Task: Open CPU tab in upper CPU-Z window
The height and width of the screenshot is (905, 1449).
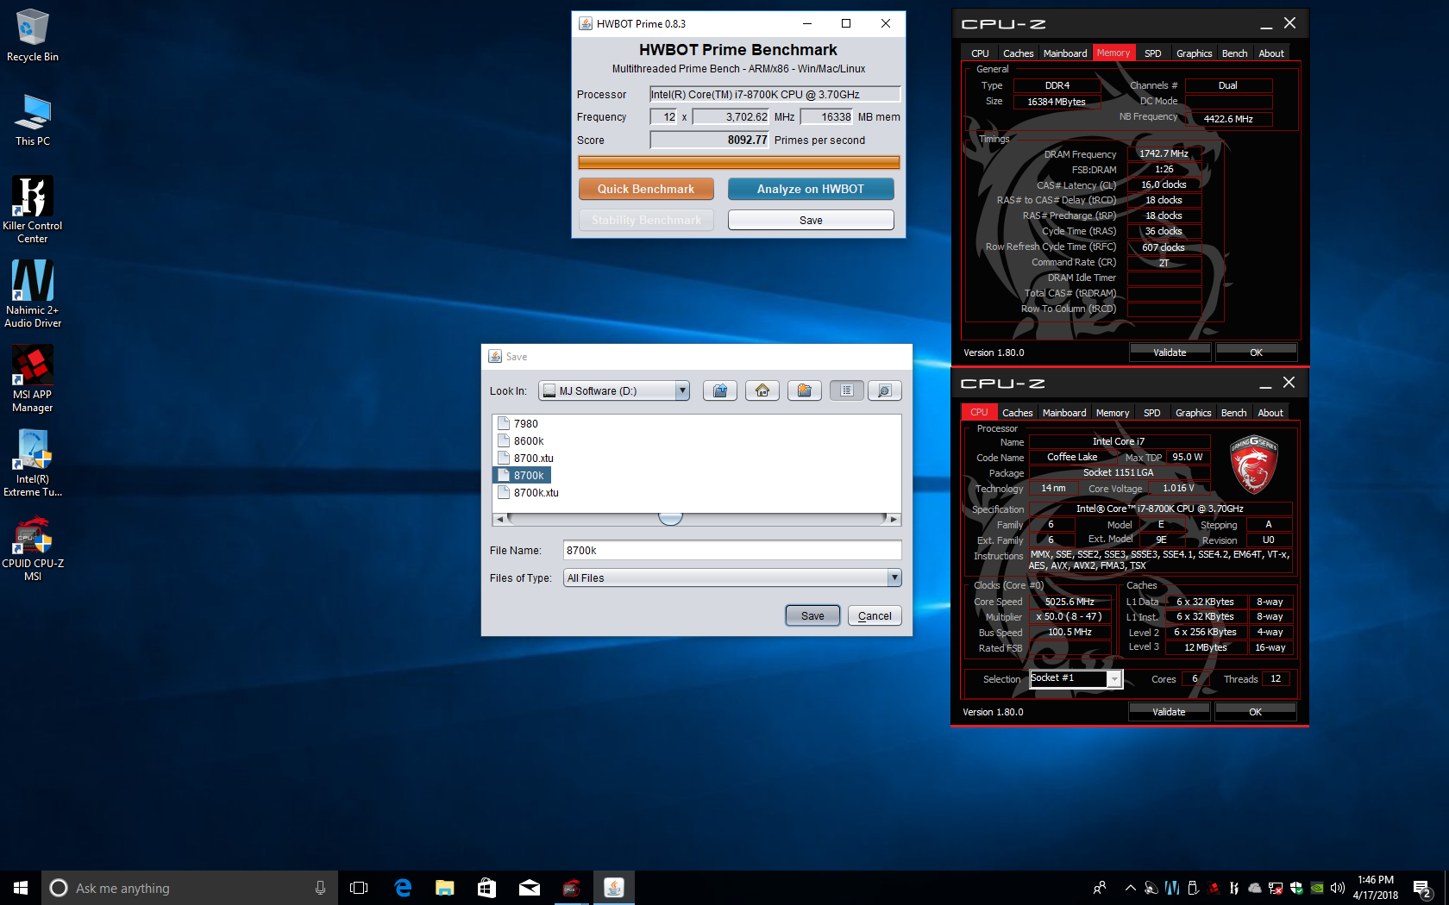Action: click(x=980, y=53)
